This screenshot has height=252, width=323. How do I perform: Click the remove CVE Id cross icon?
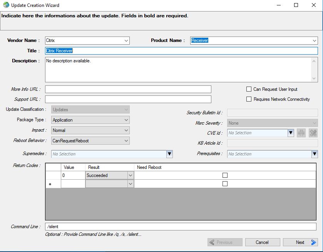[313, 133]
